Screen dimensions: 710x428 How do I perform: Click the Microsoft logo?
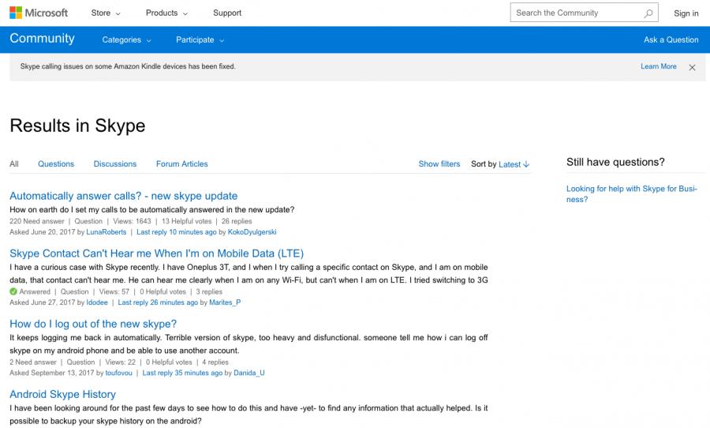[39, 13]
